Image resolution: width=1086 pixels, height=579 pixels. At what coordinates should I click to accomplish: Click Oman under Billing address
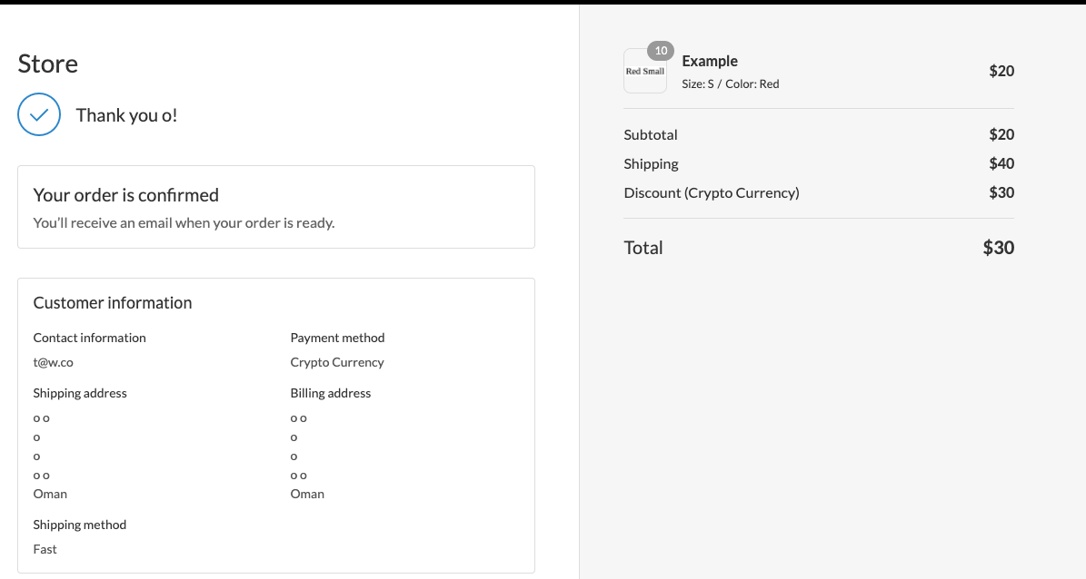[x=307, y=494]
